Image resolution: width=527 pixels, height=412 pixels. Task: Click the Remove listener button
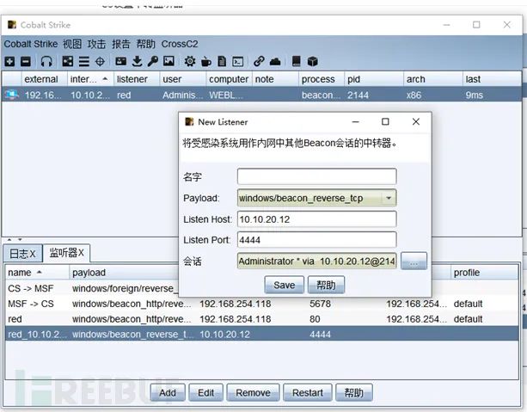tap(253, 392)
